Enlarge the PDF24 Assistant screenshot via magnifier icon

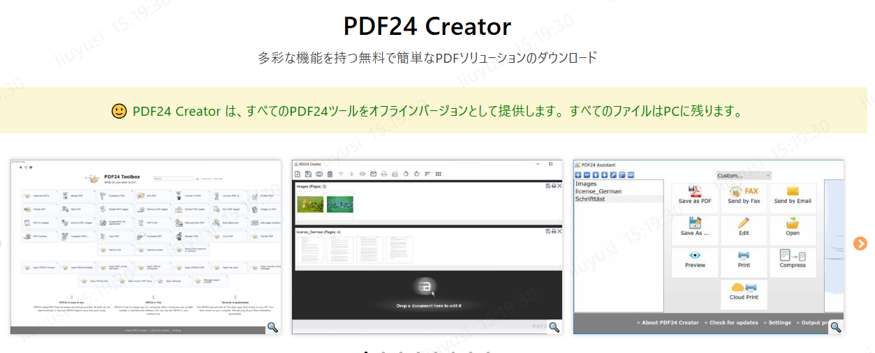point(835,326)
